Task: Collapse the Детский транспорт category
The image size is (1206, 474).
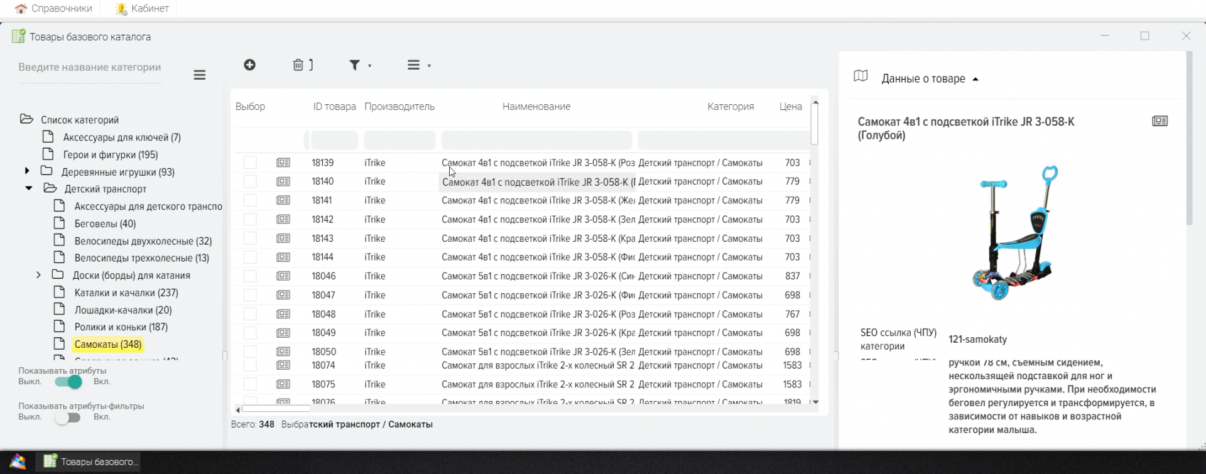Action: (x=29, y=188)
